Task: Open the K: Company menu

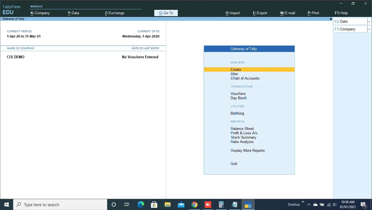Action: (40, 13)
